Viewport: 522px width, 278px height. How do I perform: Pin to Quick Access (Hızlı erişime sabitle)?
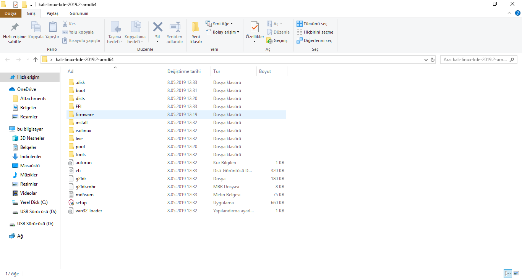pos(15,33)
